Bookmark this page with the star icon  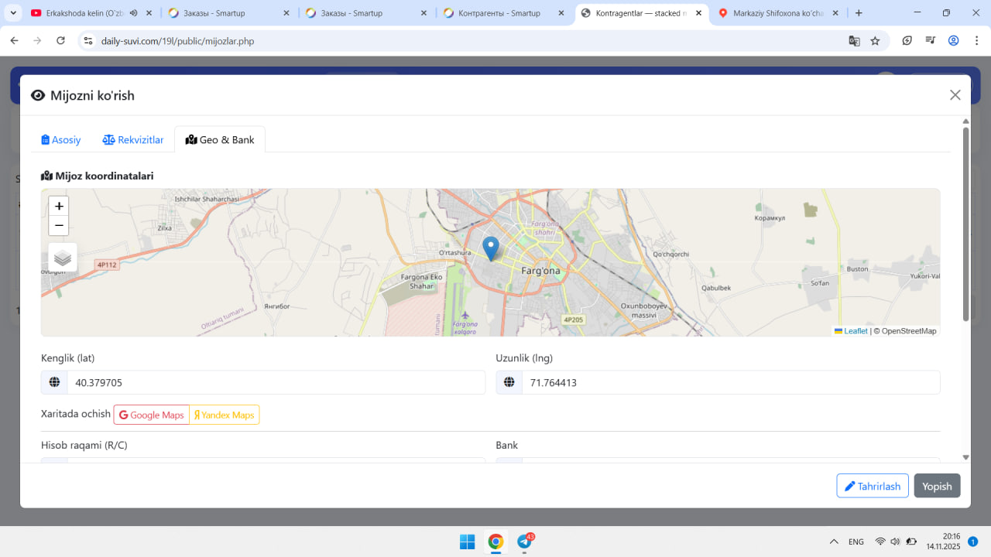tap(875, 41)
